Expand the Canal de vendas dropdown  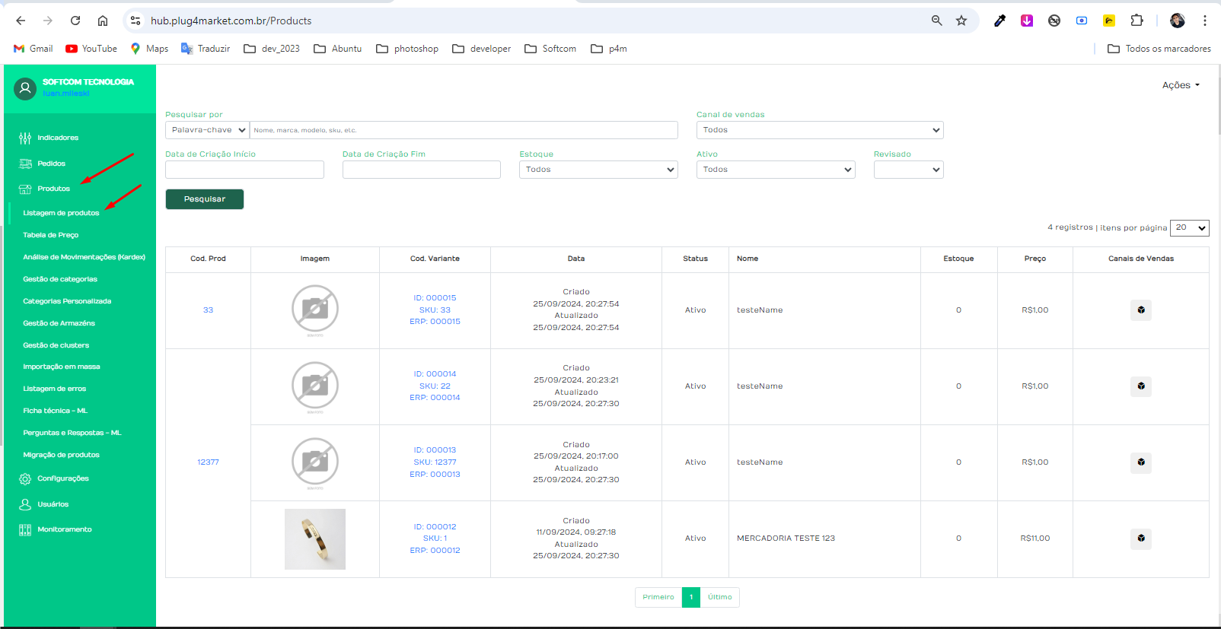(819, 130)
